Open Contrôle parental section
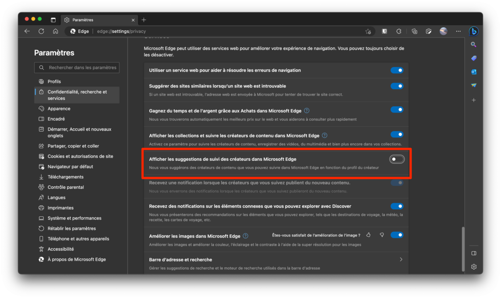 pos(77,187)
